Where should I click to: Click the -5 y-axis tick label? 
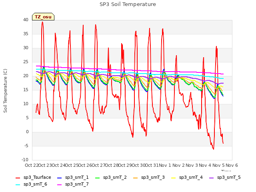click(x=26, y=146)
